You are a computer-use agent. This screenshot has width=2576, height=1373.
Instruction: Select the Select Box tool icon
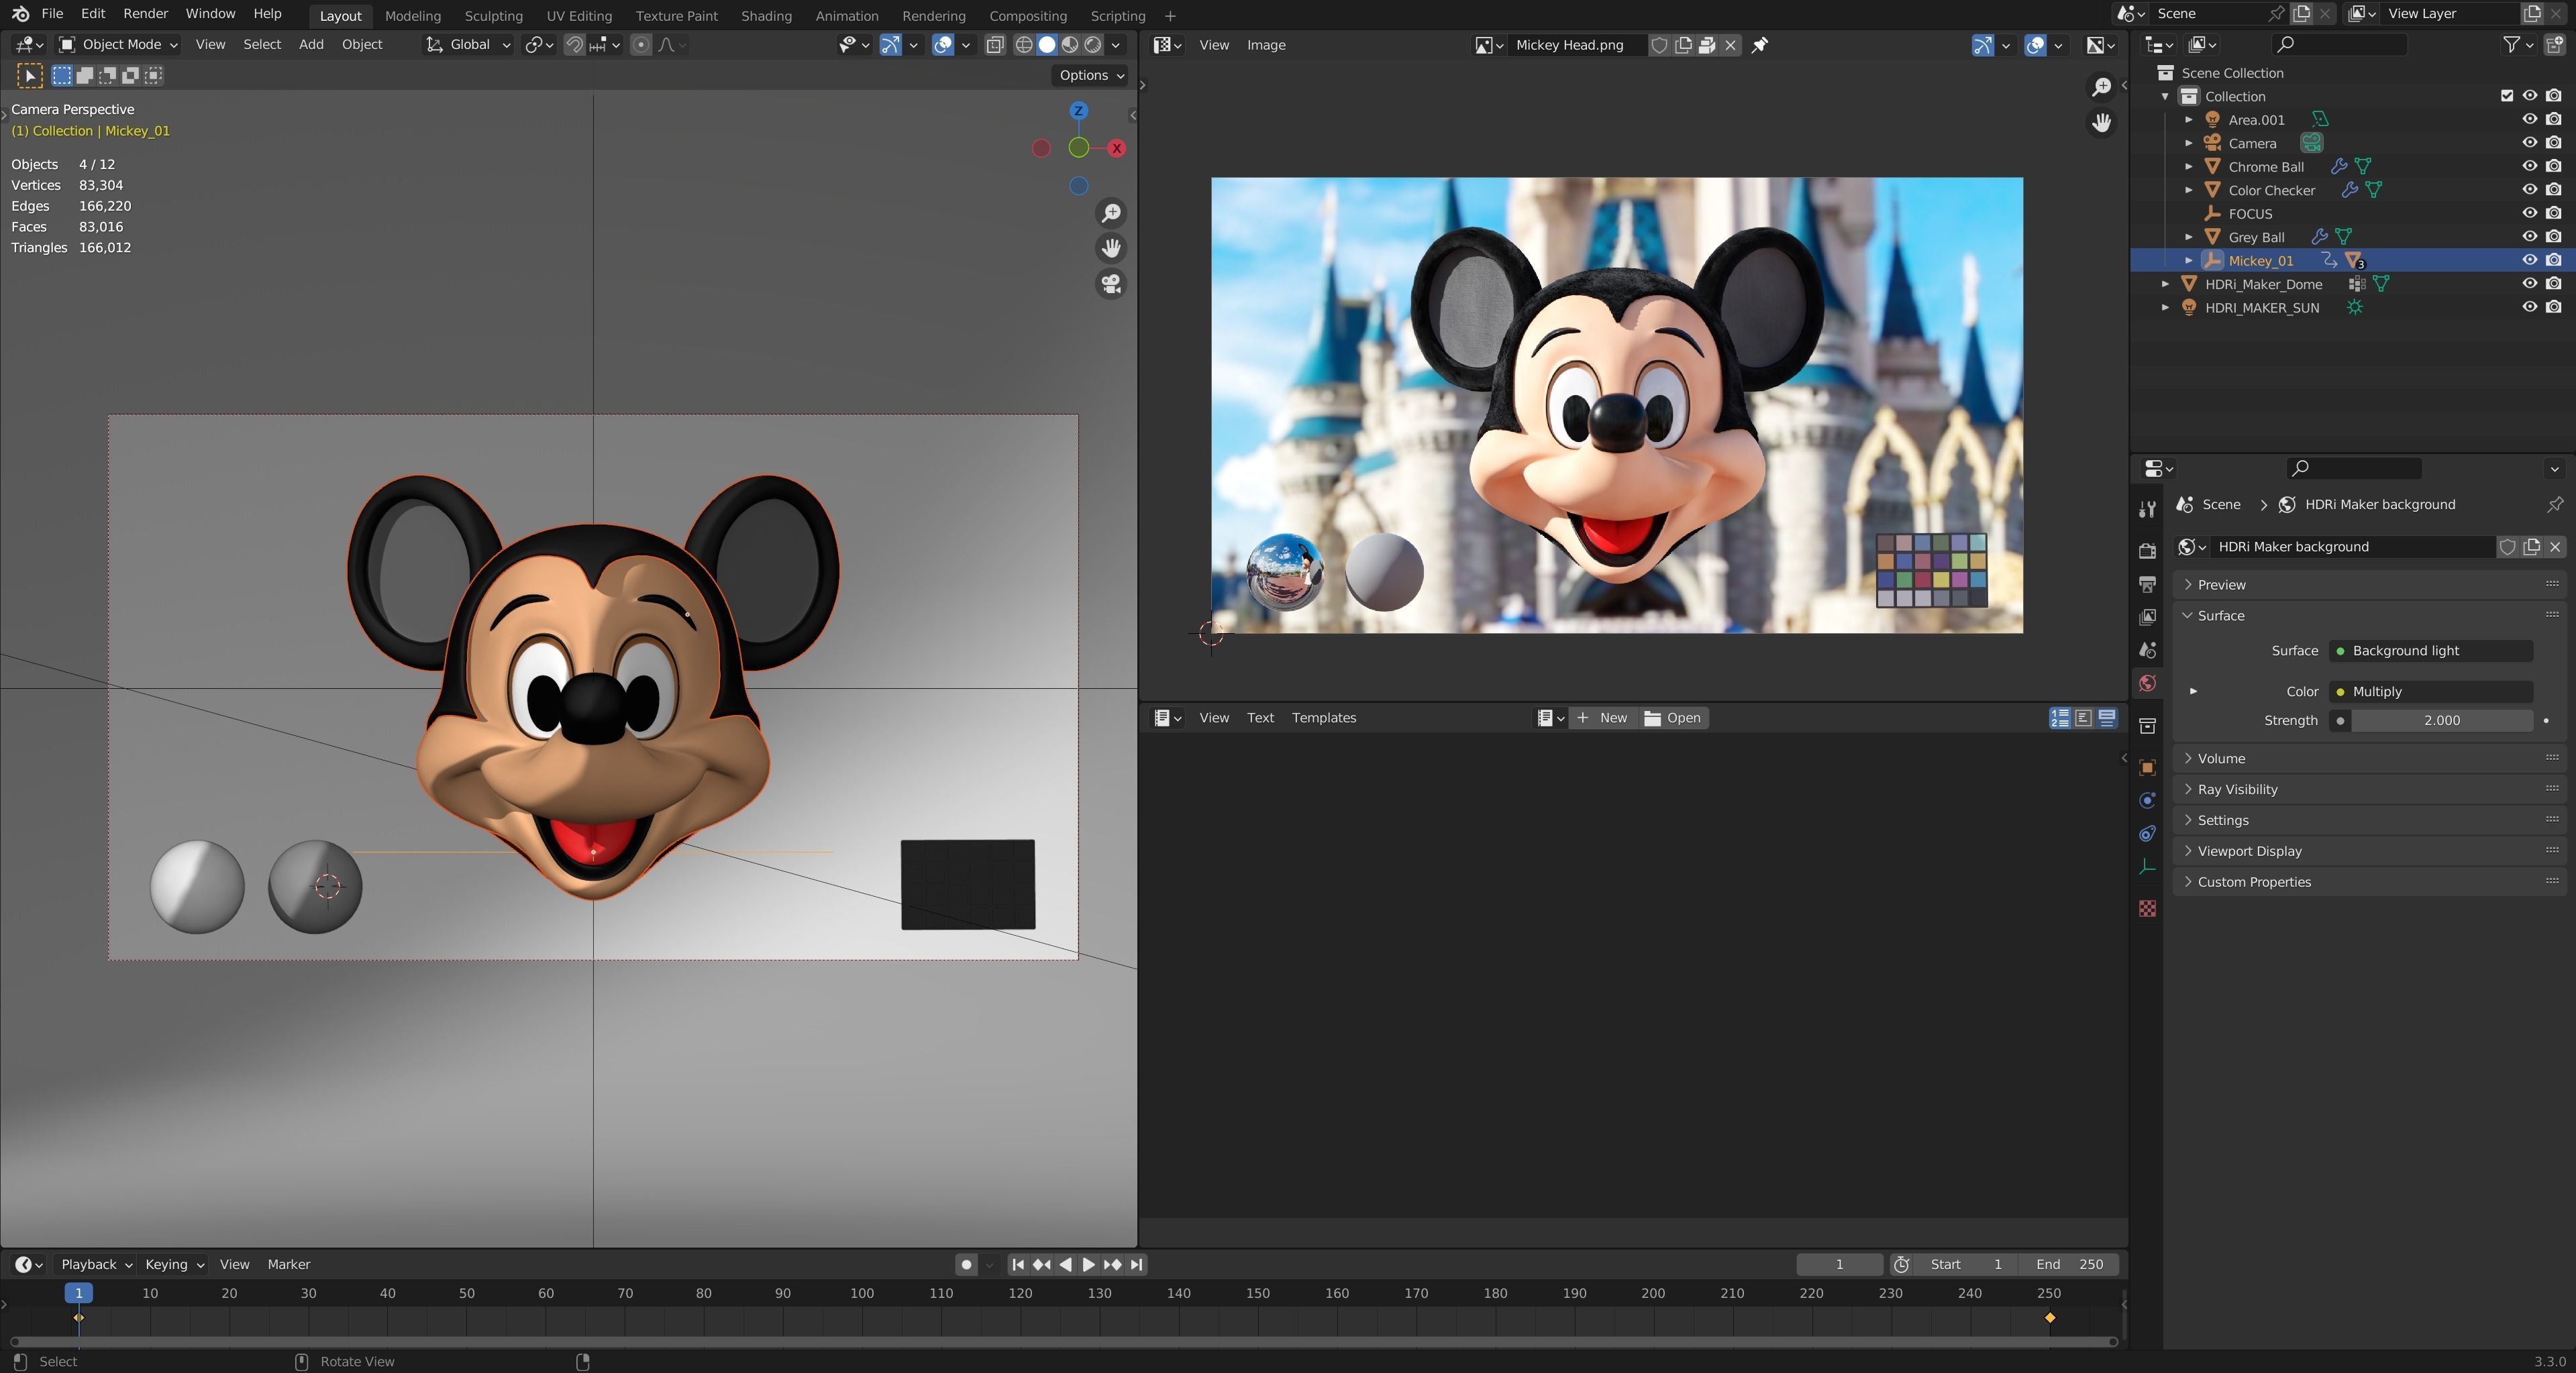tap(29, 76)
